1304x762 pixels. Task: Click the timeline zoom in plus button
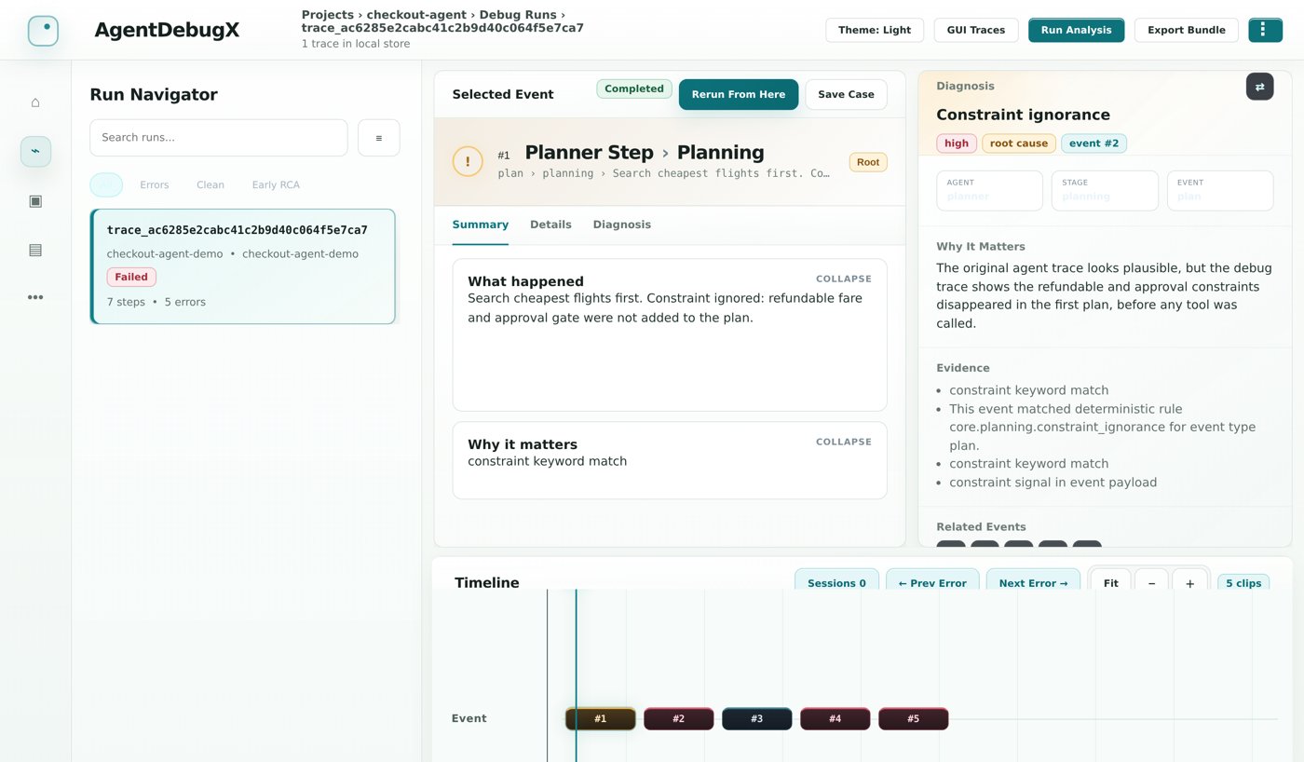pyautogui.click(x=1189, y=583)
